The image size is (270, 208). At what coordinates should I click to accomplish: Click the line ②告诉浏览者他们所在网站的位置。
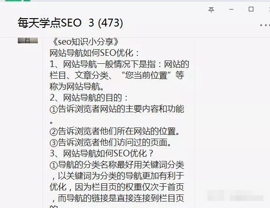pyautogui.click(x=115, y=131)
